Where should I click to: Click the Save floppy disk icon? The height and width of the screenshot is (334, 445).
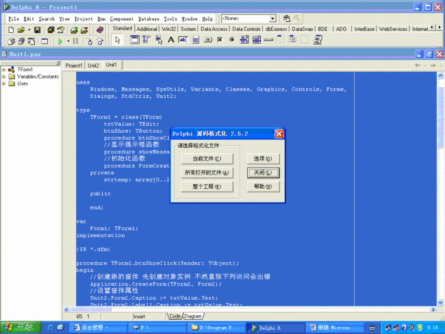click(37, 30)
